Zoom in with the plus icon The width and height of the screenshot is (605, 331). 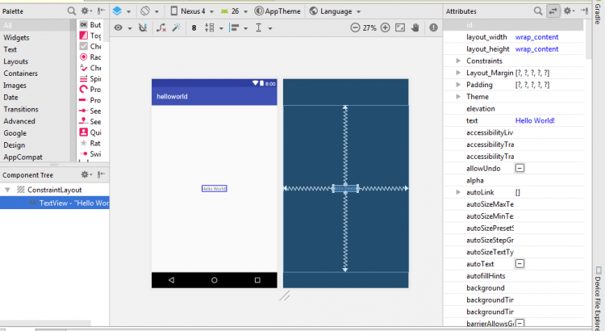pyautogui.click(x=385, y=27)
